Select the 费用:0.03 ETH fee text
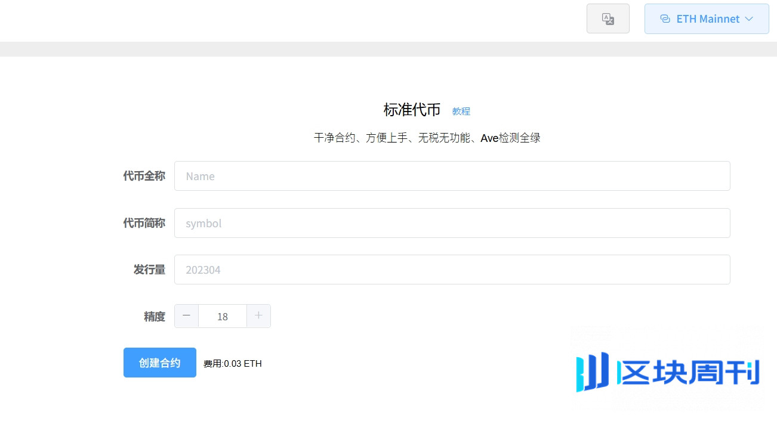Viewport: 777px width, 421px height. 233,363
